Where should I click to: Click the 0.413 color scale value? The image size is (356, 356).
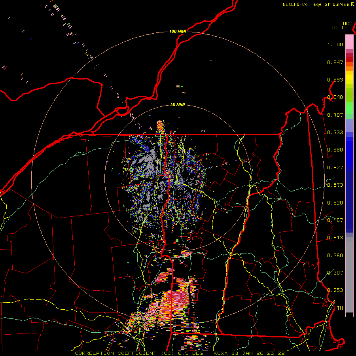coord(335,238)
